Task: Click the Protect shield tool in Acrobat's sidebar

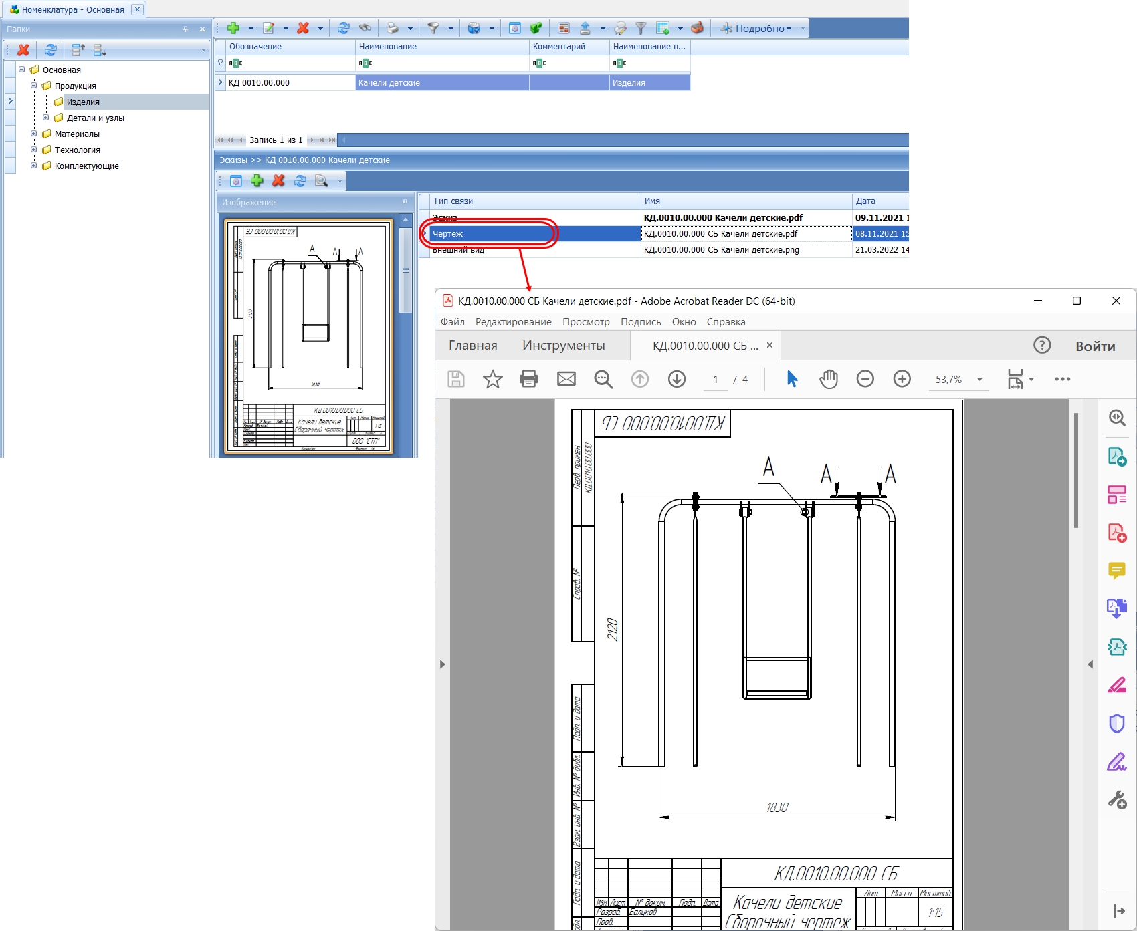Action: tap(1117, 724)
